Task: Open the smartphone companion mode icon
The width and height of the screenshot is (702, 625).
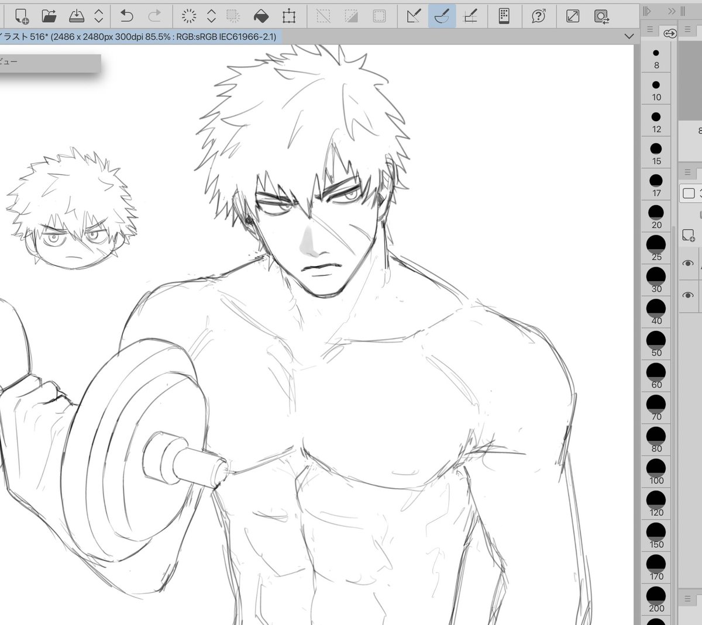Action: click(504, 16)
